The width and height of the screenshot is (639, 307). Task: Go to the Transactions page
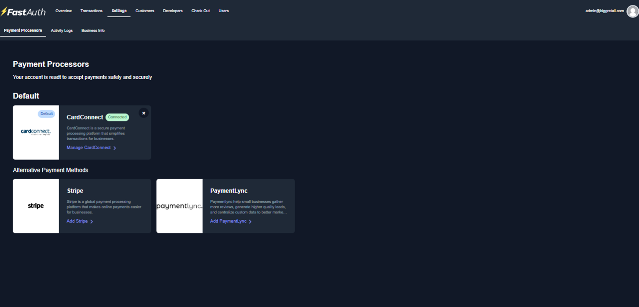tap(92, 11)
